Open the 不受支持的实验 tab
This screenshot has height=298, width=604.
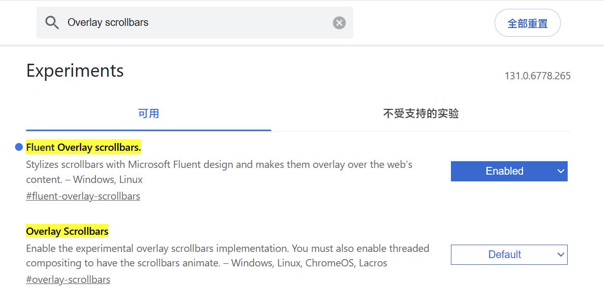click(x=421, y=113)
